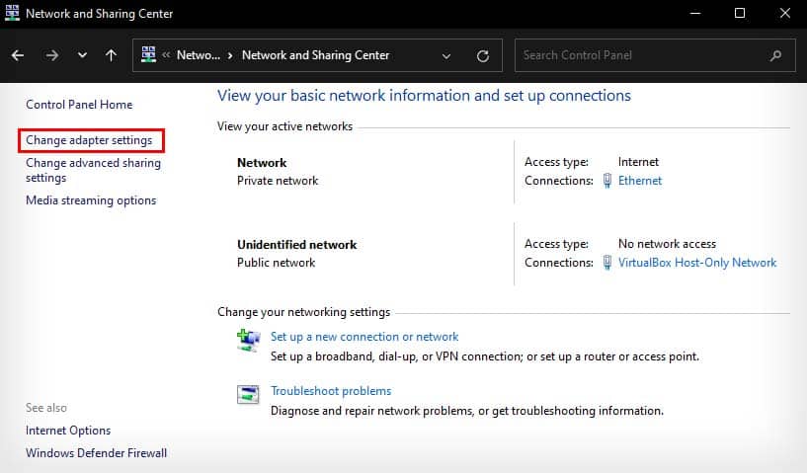Select the Unidentified network heading

click(x=297, y=245)
